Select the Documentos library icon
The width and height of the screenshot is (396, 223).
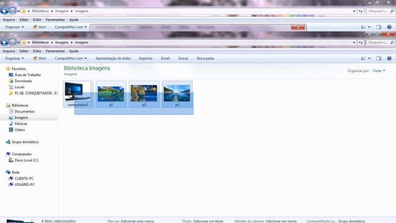(11, 111)
